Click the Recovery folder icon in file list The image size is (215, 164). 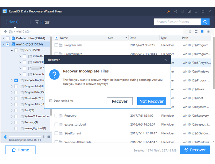pos(61,115)
